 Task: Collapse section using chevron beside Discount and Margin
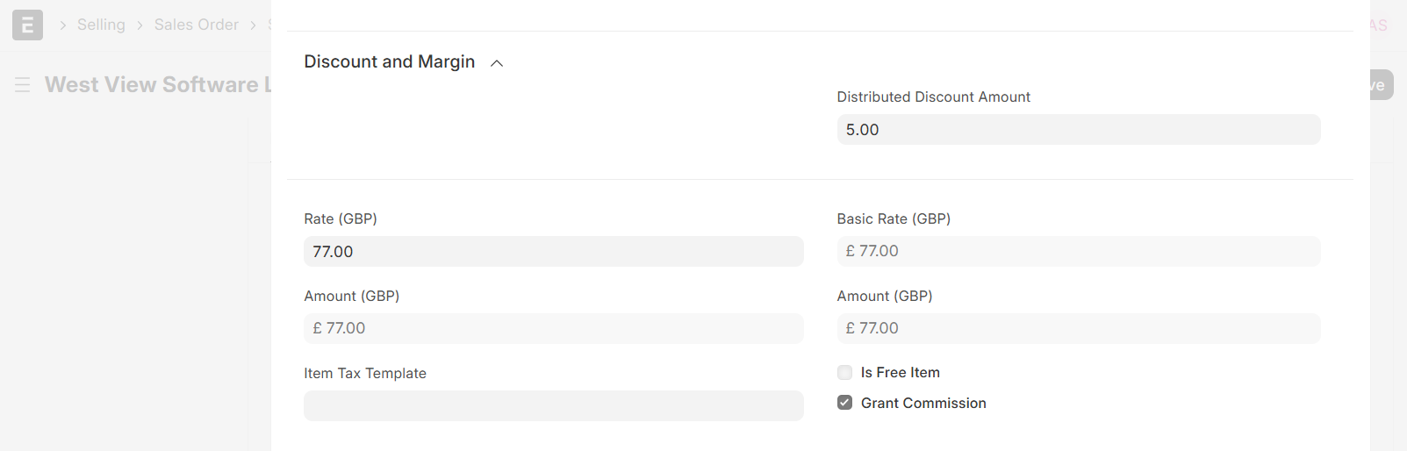(497, 63)
